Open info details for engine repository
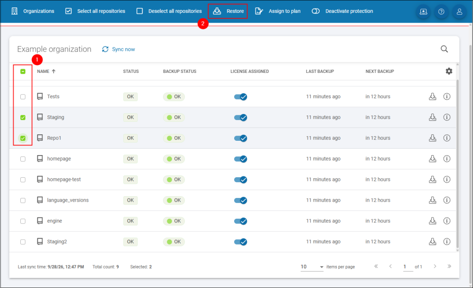 447,221
